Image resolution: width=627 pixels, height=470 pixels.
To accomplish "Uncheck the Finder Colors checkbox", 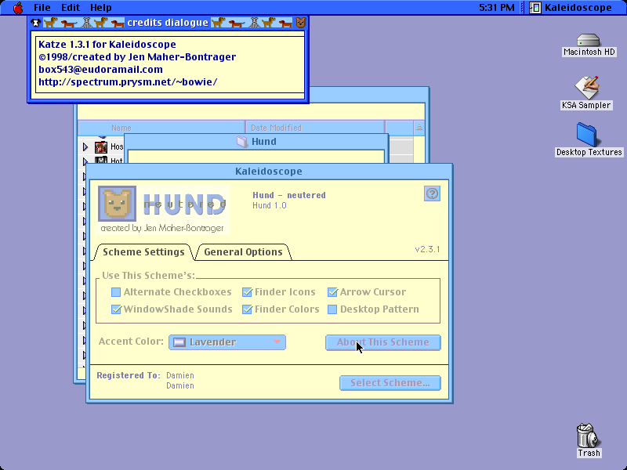I will 247,309.
